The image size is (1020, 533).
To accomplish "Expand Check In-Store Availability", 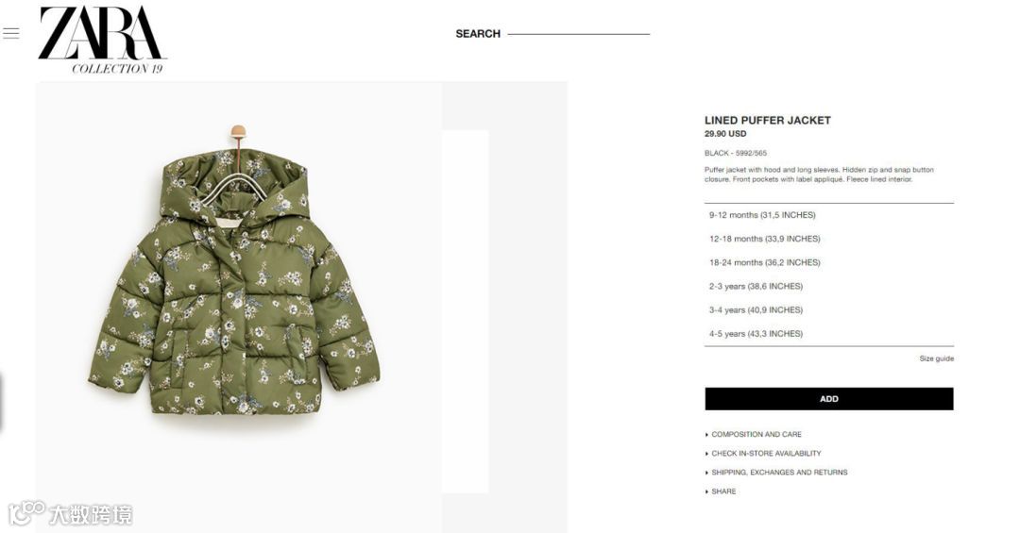I will click(x=763, y=453).
